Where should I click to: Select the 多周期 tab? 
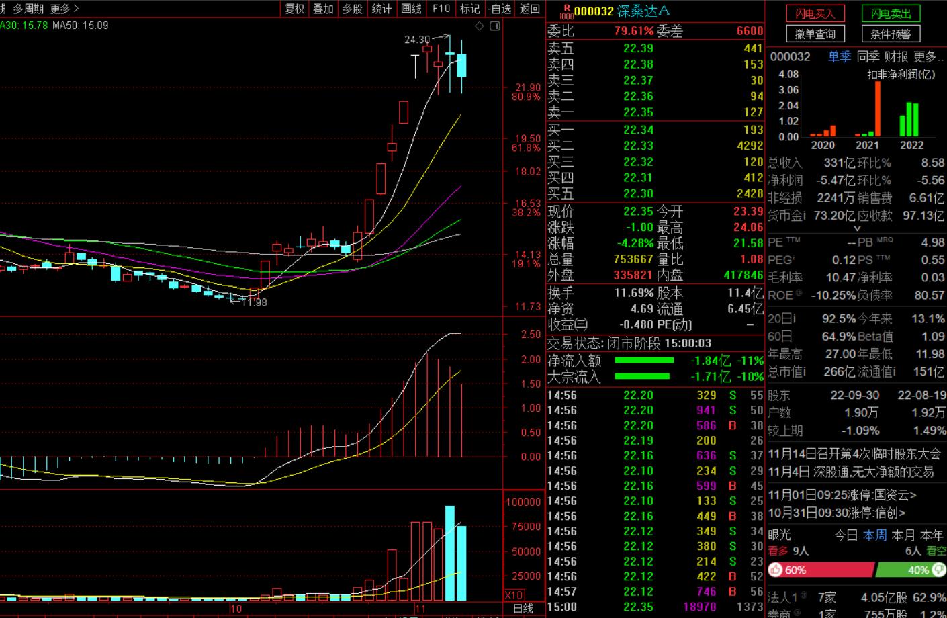(x=28, y=9)
